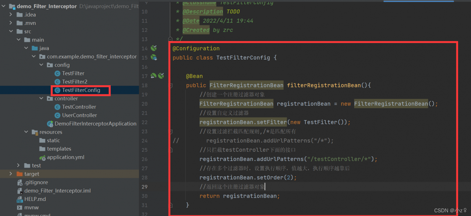Click the controller package folder icon
This screenshot has height=216, width=471.
coord(50,98)
